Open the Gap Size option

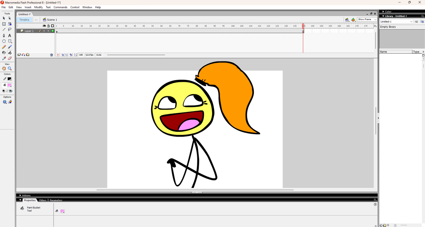click(x=5, y=102)
